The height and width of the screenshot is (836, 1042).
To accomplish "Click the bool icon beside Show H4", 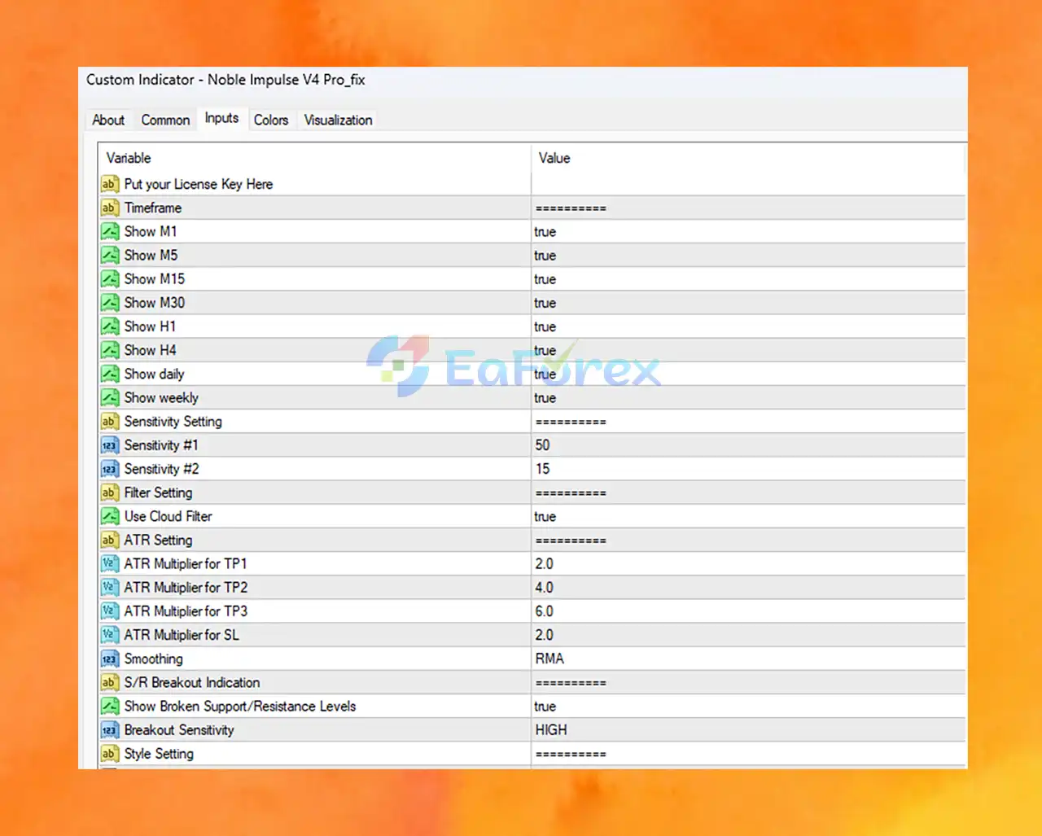I will point(110,350).
